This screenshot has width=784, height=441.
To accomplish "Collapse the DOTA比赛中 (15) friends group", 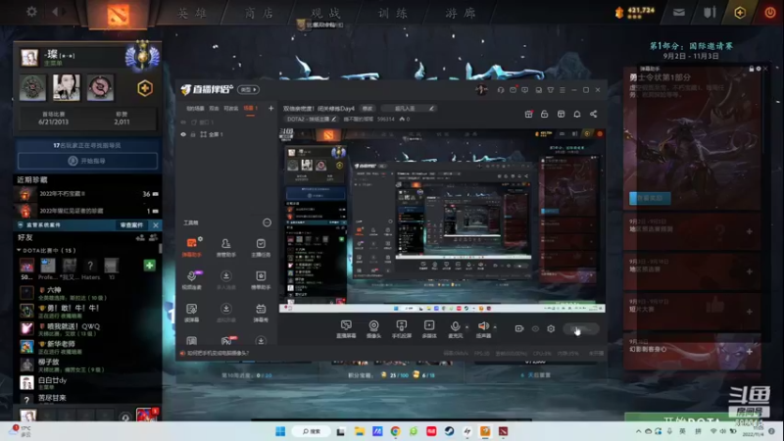I will [46, 250].
